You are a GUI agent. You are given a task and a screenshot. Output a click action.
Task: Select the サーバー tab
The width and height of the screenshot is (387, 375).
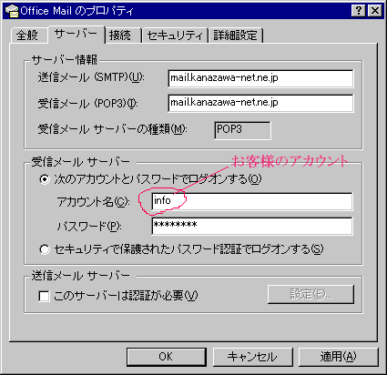click(76, 34)
